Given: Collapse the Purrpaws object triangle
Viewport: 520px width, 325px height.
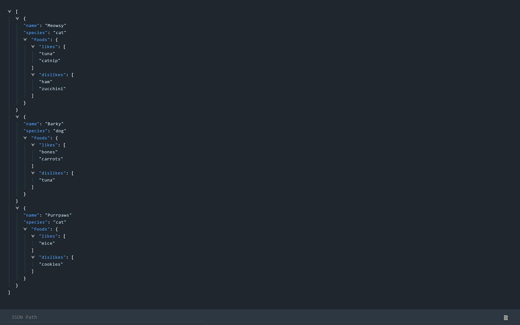Looking at the screenshot, I should point(17,208).
